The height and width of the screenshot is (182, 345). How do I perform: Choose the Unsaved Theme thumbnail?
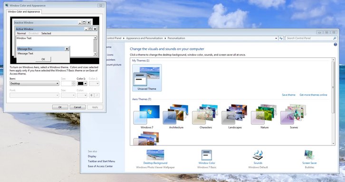(x=147, y=78)
